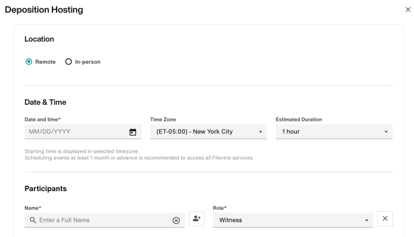Click the Date & Time section heading
Image resolution: width=414 pixels, height=237 pixels.
click(x=45, y=102)
